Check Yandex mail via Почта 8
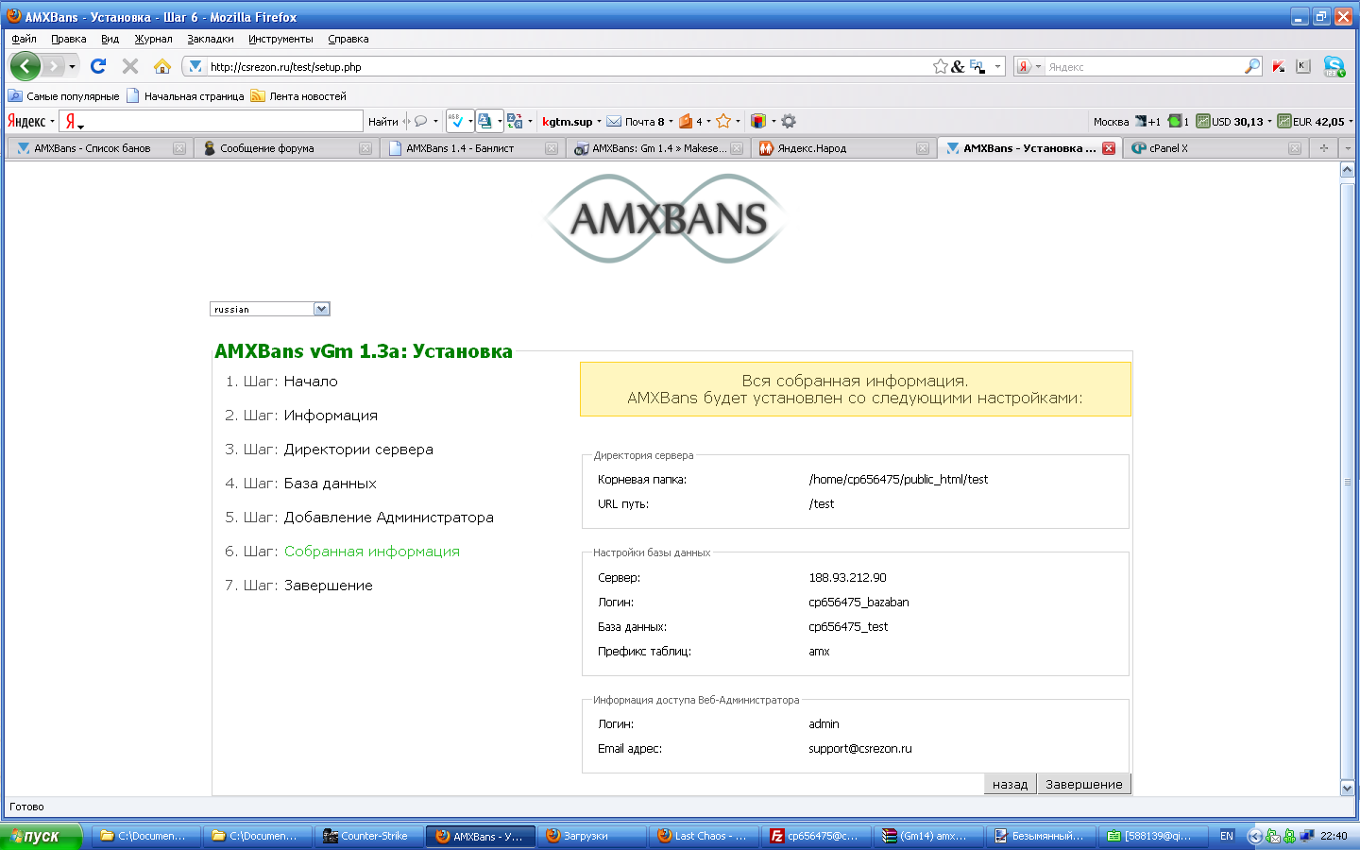 click(636, 121)
